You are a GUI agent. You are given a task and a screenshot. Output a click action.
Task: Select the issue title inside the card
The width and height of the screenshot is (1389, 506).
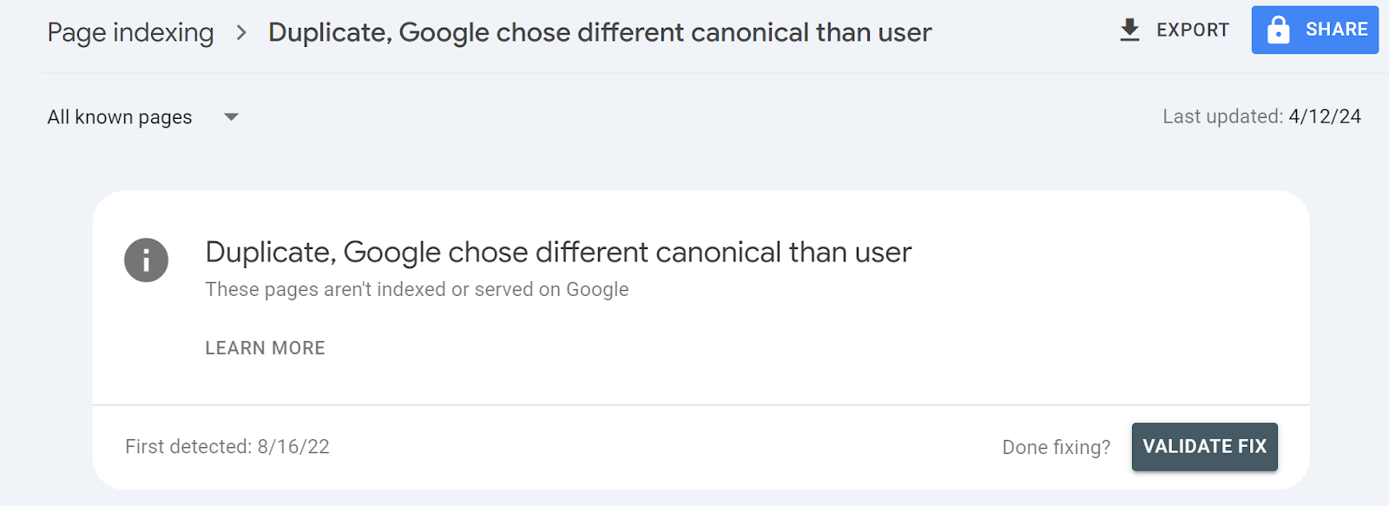point(558,252)
